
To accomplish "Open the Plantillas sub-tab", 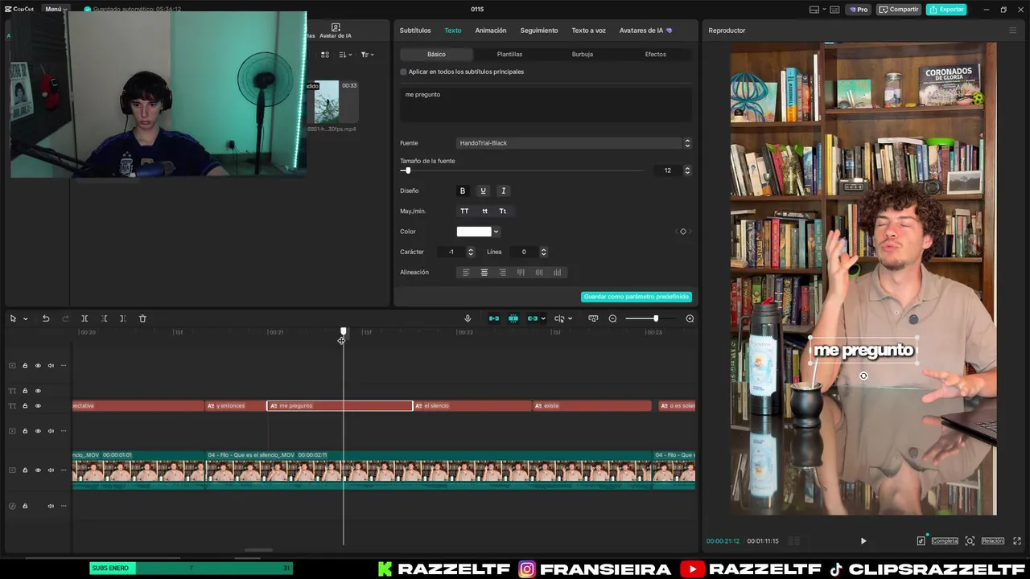I will [509, 54].
